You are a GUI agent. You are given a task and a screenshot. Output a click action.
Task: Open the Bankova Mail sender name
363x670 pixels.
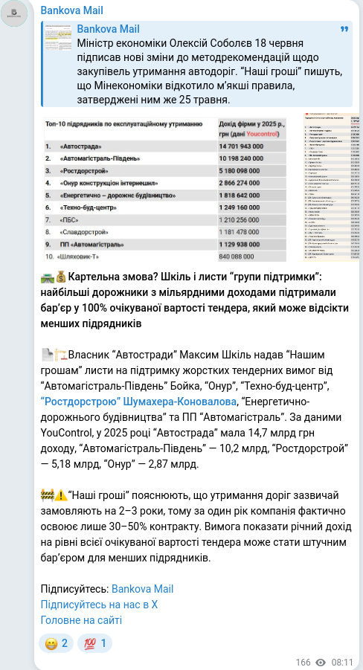tap(72, 10)
